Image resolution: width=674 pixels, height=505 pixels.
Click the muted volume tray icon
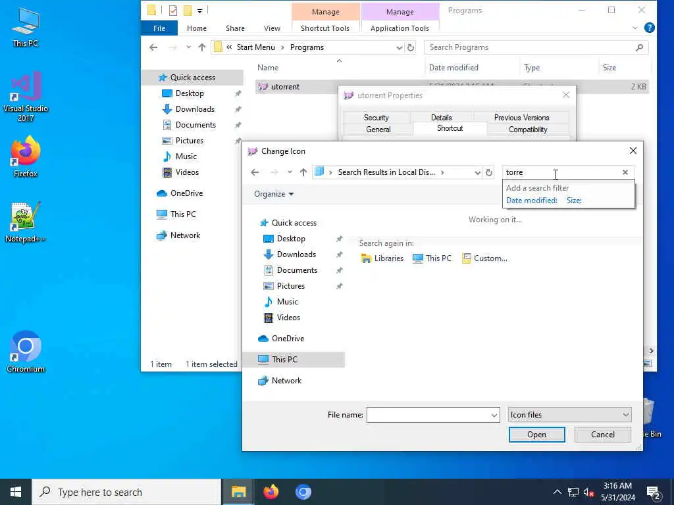click(x=588, y=492)
